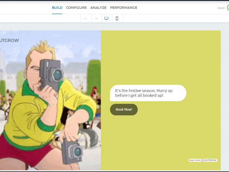
Task: Click the camera held to photographer's face
Action: pyautogui.click(x=51, y=74)
